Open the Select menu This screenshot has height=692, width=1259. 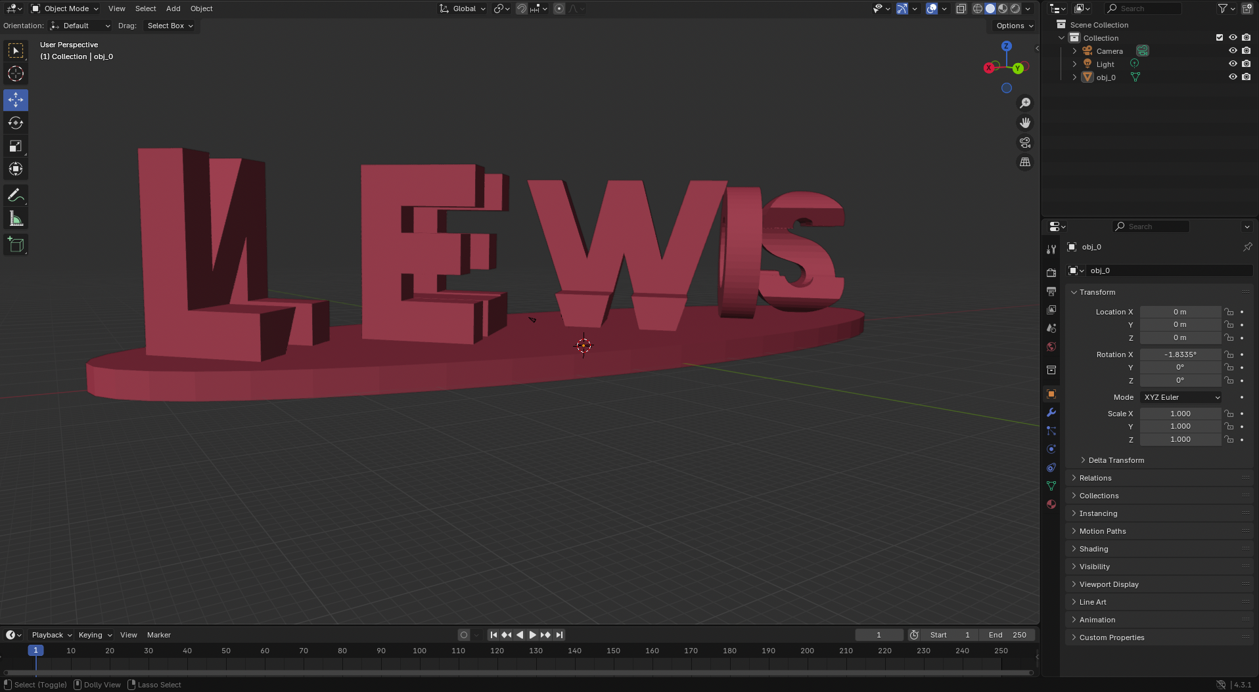tap(145, 9)
